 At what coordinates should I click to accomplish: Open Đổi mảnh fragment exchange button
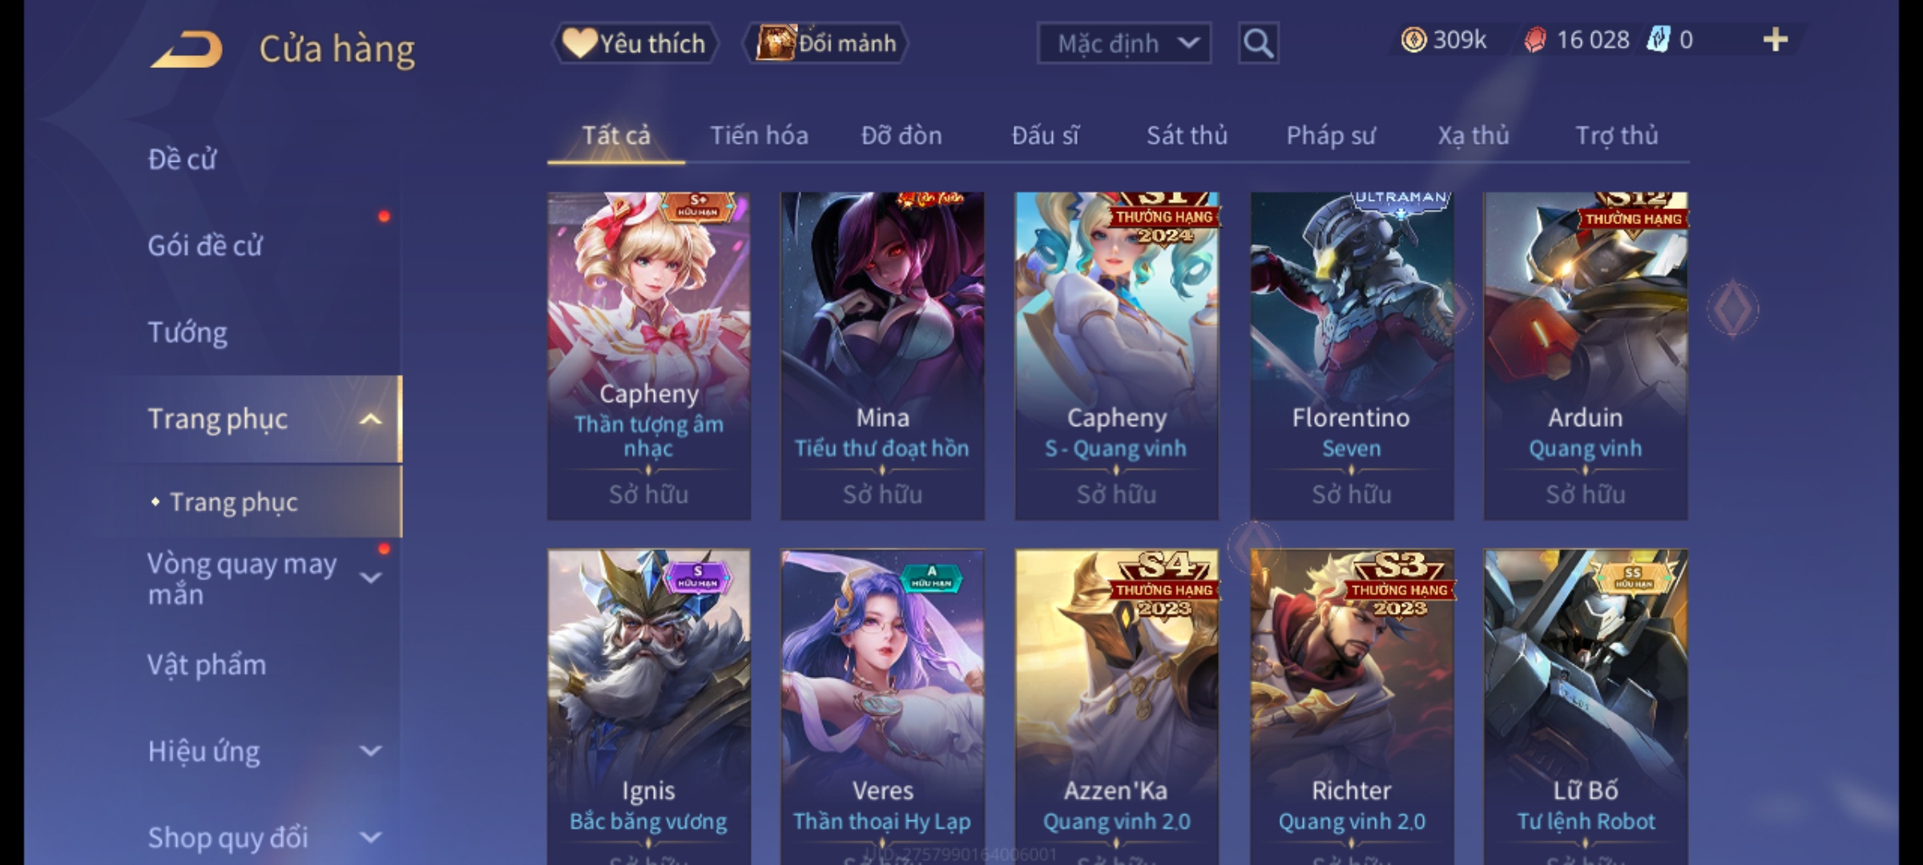tap(826, 43)
